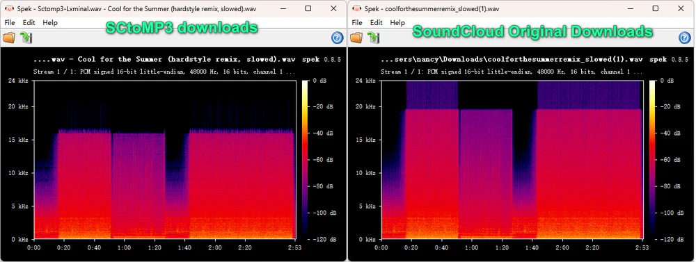Open Edit menu in right Spek window

377,22
